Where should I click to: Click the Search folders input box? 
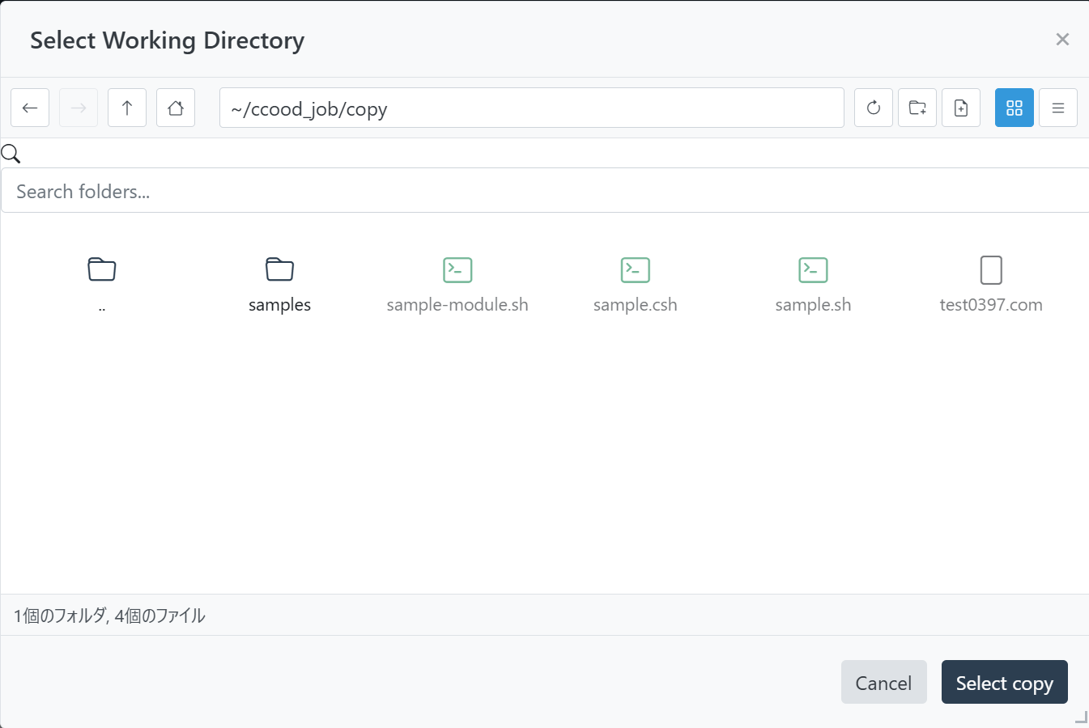pos(545,191)
